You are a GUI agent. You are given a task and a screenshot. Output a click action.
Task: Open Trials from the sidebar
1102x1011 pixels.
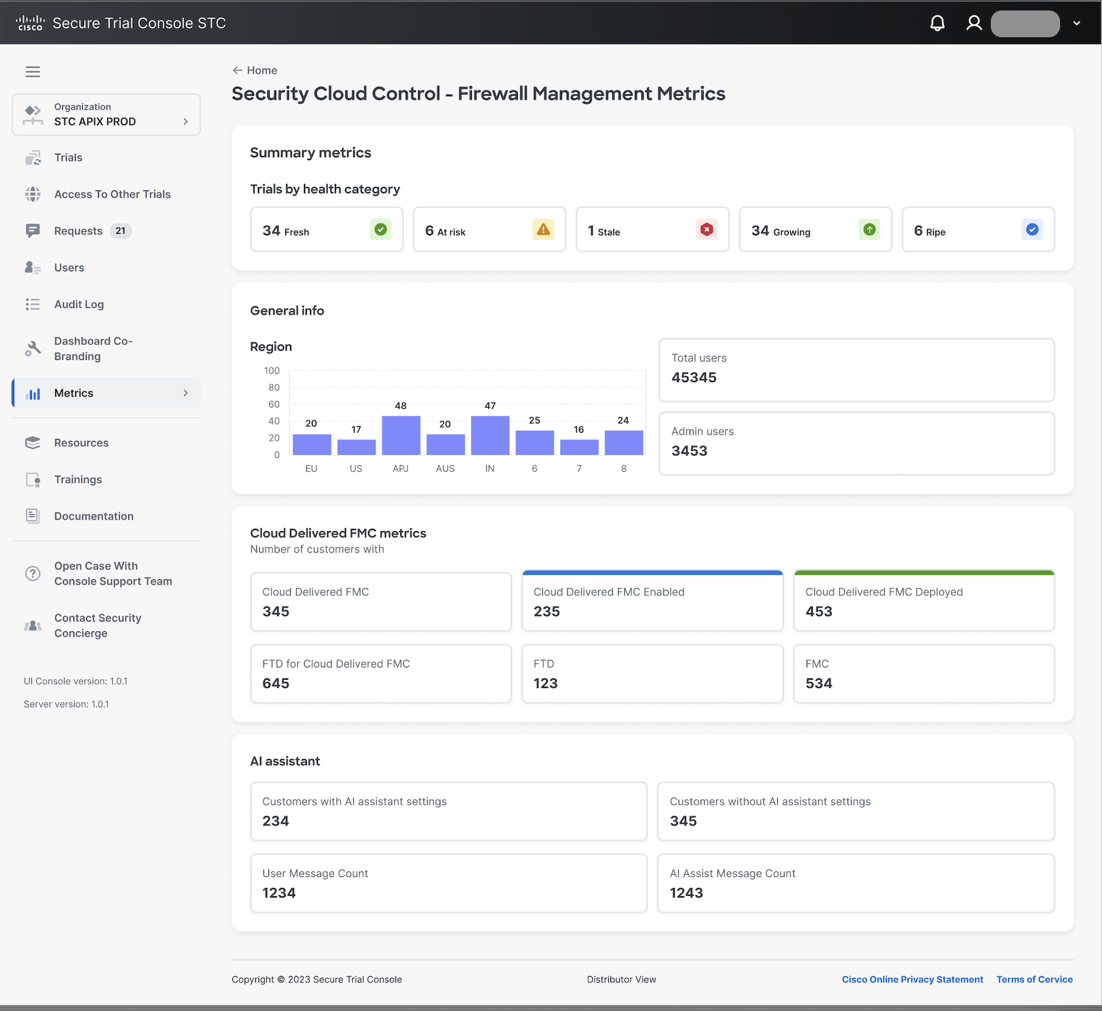pyautogui.click(x=68, y=157)
